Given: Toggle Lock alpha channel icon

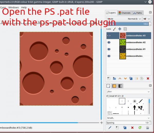Looking at the screenshot, I should 125,29.
